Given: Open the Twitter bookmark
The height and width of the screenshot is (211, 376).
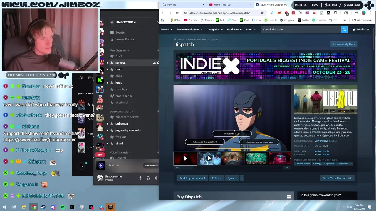Looking at the screenshot, I should (303, 20).
